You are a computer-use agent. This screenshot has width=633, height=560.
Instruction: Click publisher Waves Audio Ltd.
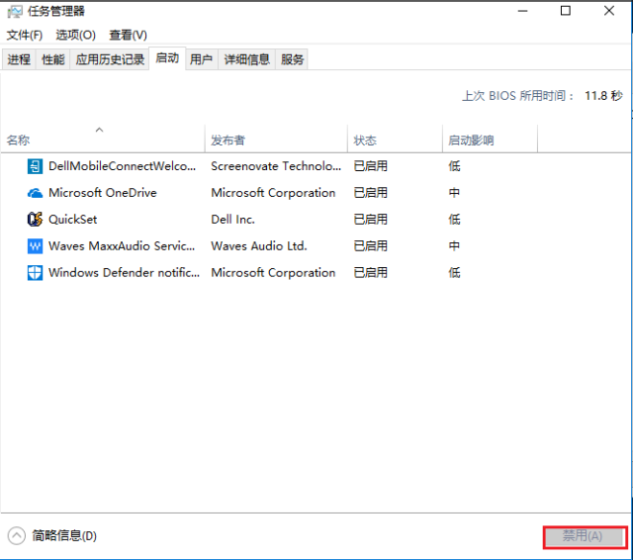coord(259,246)
